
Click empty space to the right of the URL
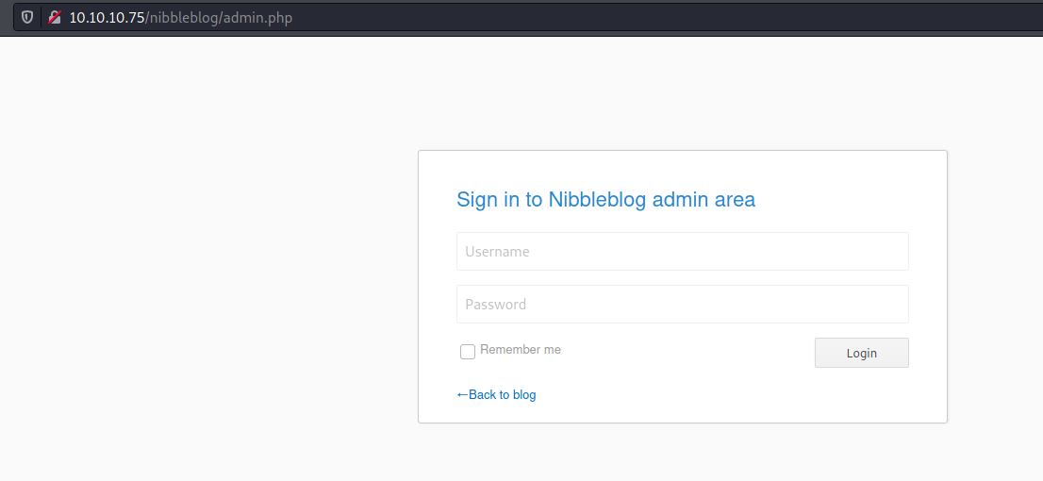pyautogui.click(x=665, y=18)
